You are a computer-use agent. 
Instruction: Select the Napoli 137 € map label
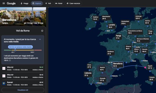(x=150, y=67)
